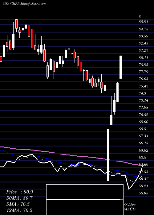Click the 78.95 price axis value

coord(144,65)
